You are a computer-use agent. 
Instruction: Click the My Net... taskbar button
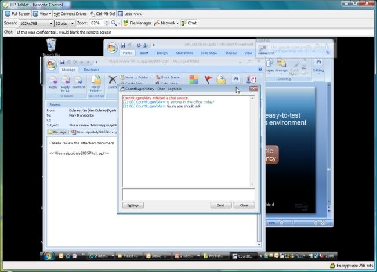215,256
